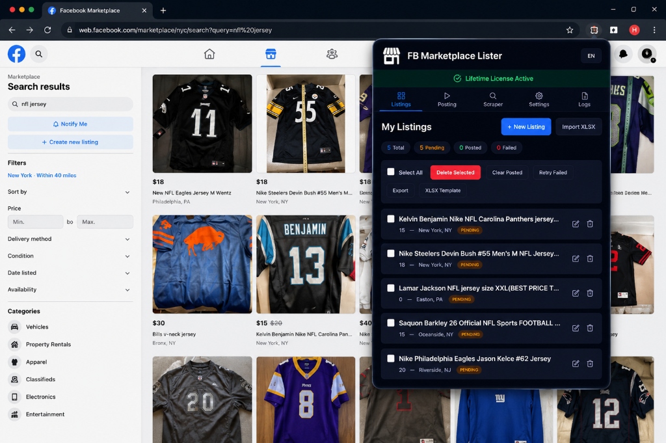Open the Facebook account profile avatar
Screen dimensions: 666x443
[647, 54]
